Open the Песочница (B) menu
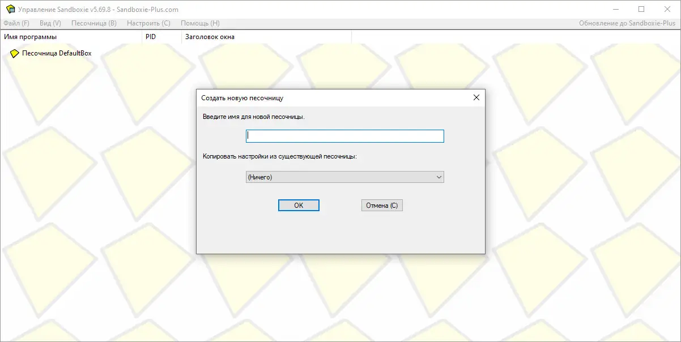Viewport: 681px width, 342px height. tap(94, 23)
